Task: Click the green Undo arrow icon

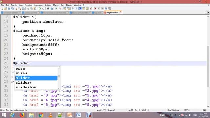Action: [x=40, y=8]
